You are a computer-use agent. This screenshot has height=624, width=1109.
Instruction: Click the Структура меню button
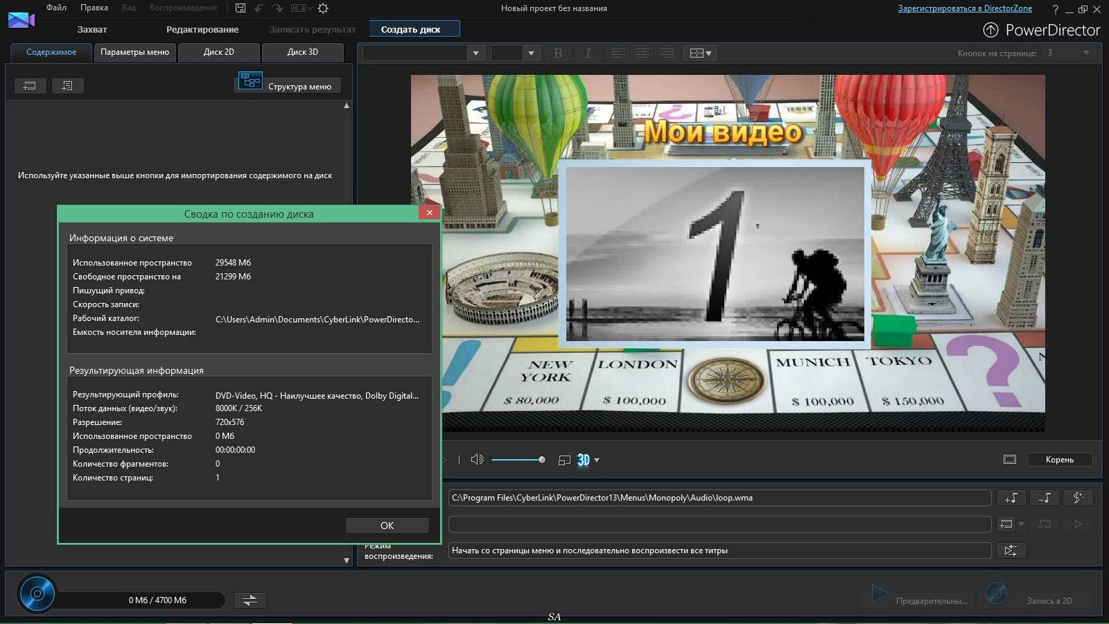coord(299,87)
